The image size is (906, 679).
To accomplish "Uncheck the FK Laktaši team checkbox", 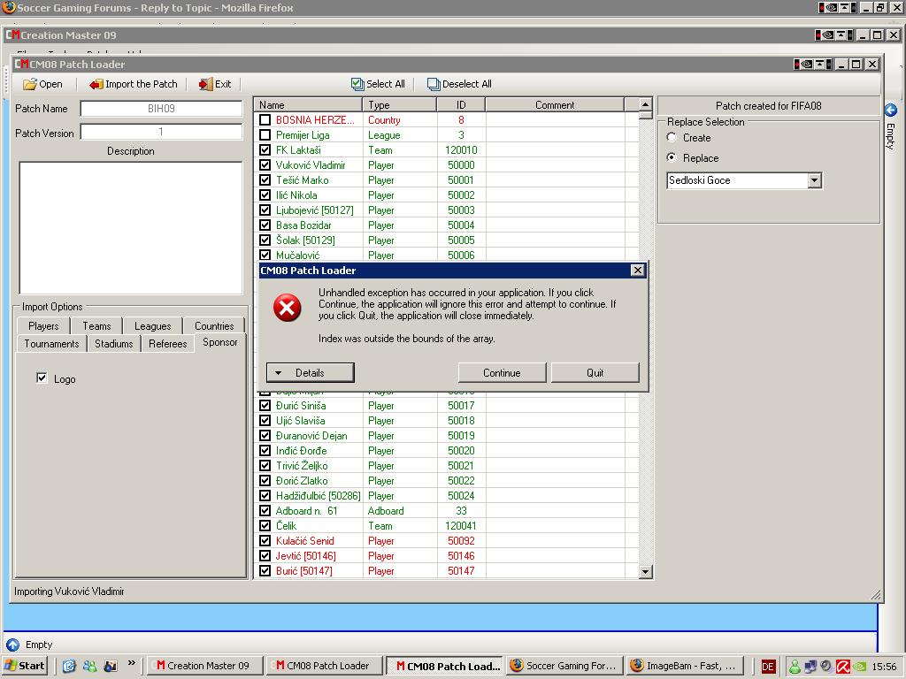I will coord(265,150).
